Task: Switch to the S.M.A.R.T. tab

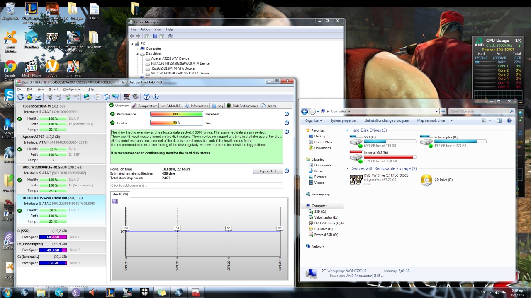Action: click(x=171, y=106)
